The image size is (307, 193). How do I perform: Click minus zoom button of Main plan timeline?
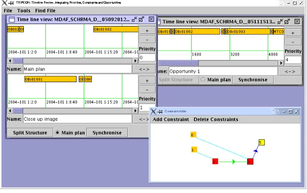pyautogui.click(x=147, y=39)
